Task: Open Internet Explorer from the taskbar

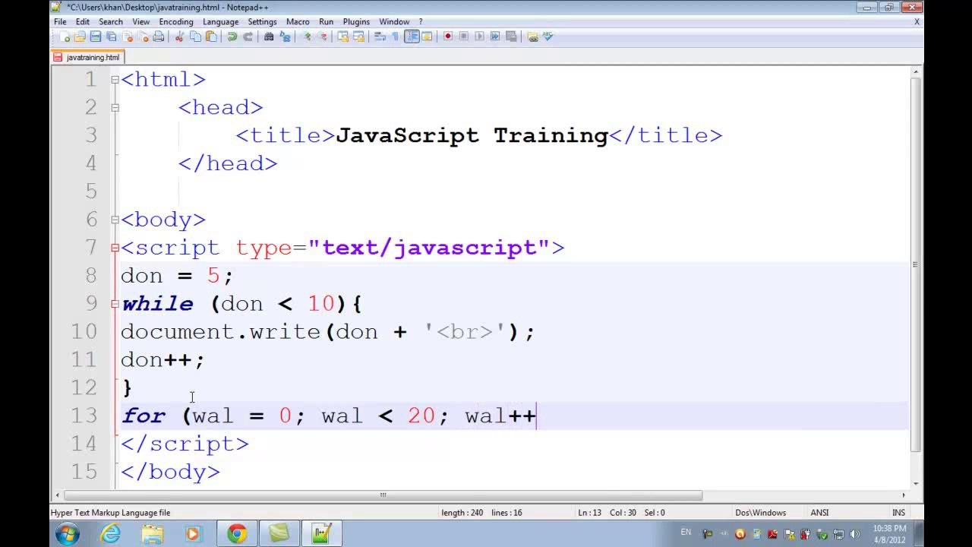Action: (111, 534)
